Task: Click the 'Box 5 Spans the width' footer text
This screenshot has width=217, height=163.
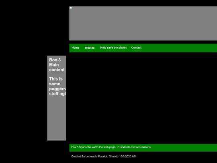Action: click(111, 147)
